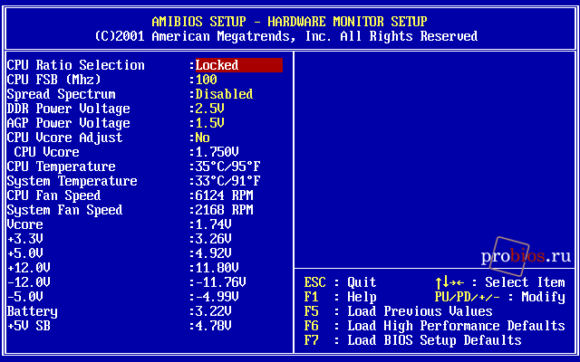Click F7 Load BIOS Setup Defaults
Viewport: 580px width, 362px height.
click(x=413, y=340)
